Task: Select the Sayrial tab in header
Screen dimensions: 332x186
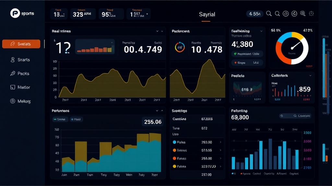Action: pyautogui.click(x=207, y=15)
